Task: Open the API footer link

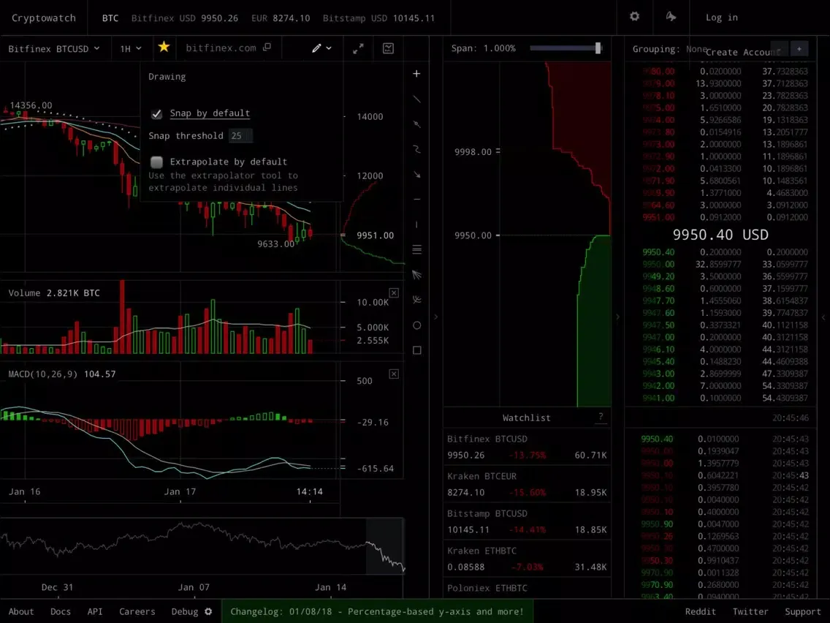Action: 95,611
